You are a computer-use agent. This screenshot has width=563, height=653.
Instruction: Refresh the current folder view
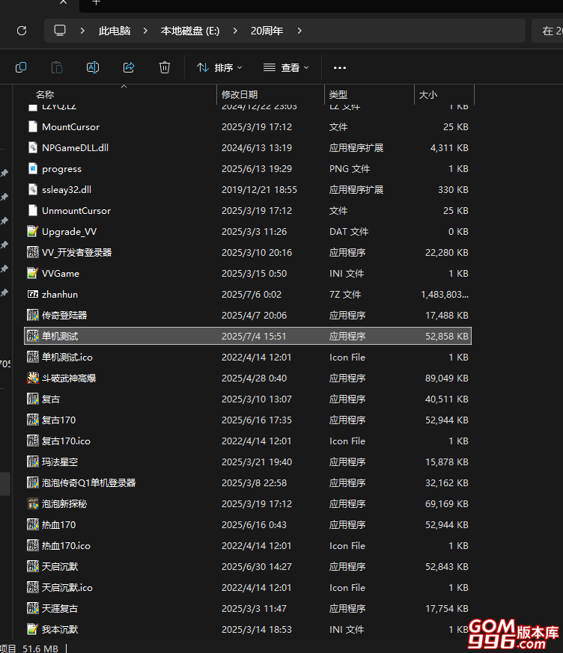(x=22, y=31)
